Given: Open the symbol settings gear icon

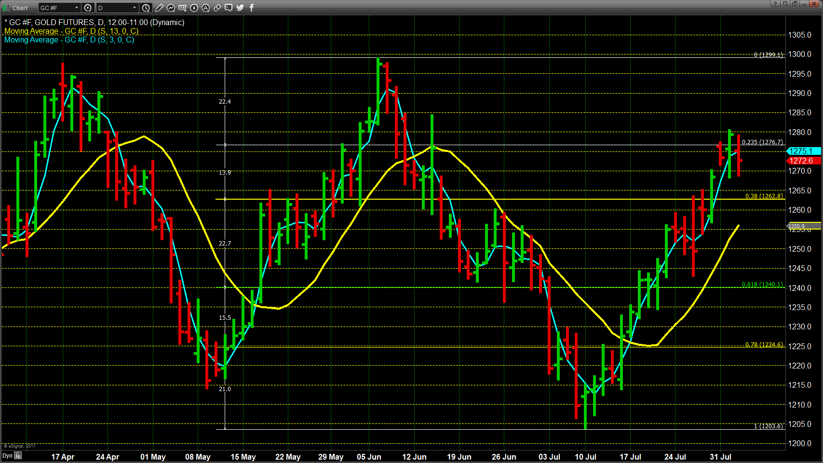Looking at the screenshot, I should tap(88, 8).
